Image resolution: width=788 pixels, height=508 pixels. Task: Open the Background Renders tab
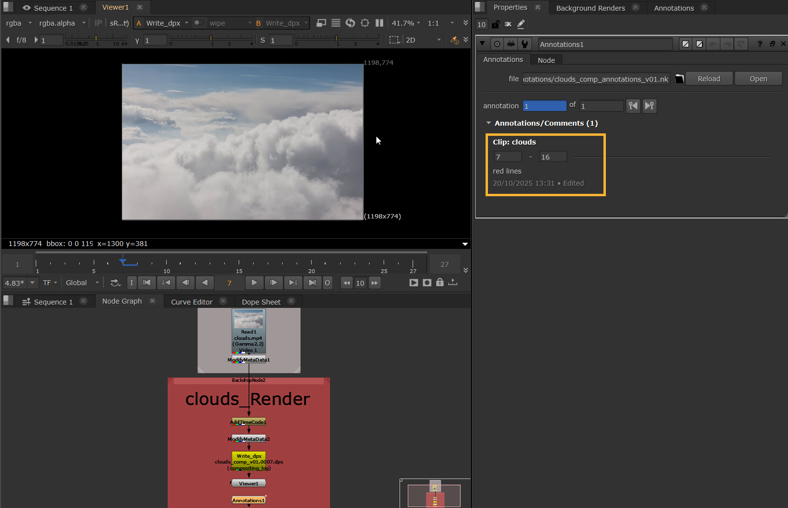click(590, 8)
